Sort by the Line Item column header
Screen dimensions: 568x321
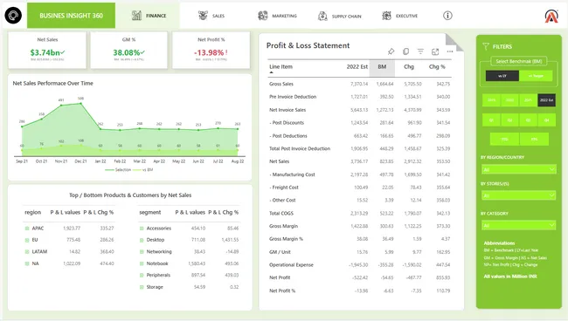pos(281,66)
